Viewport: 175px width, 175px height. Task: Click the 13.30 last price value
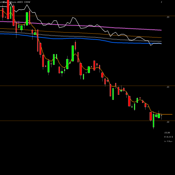click(167, 133)
